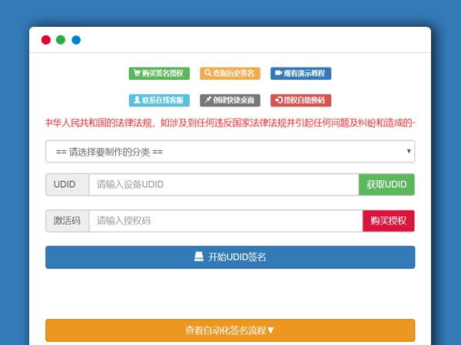The height and width of the screenshot is (345, 461).
Task: Contact support via 联系在线客服 button
Action: point(158,100)
